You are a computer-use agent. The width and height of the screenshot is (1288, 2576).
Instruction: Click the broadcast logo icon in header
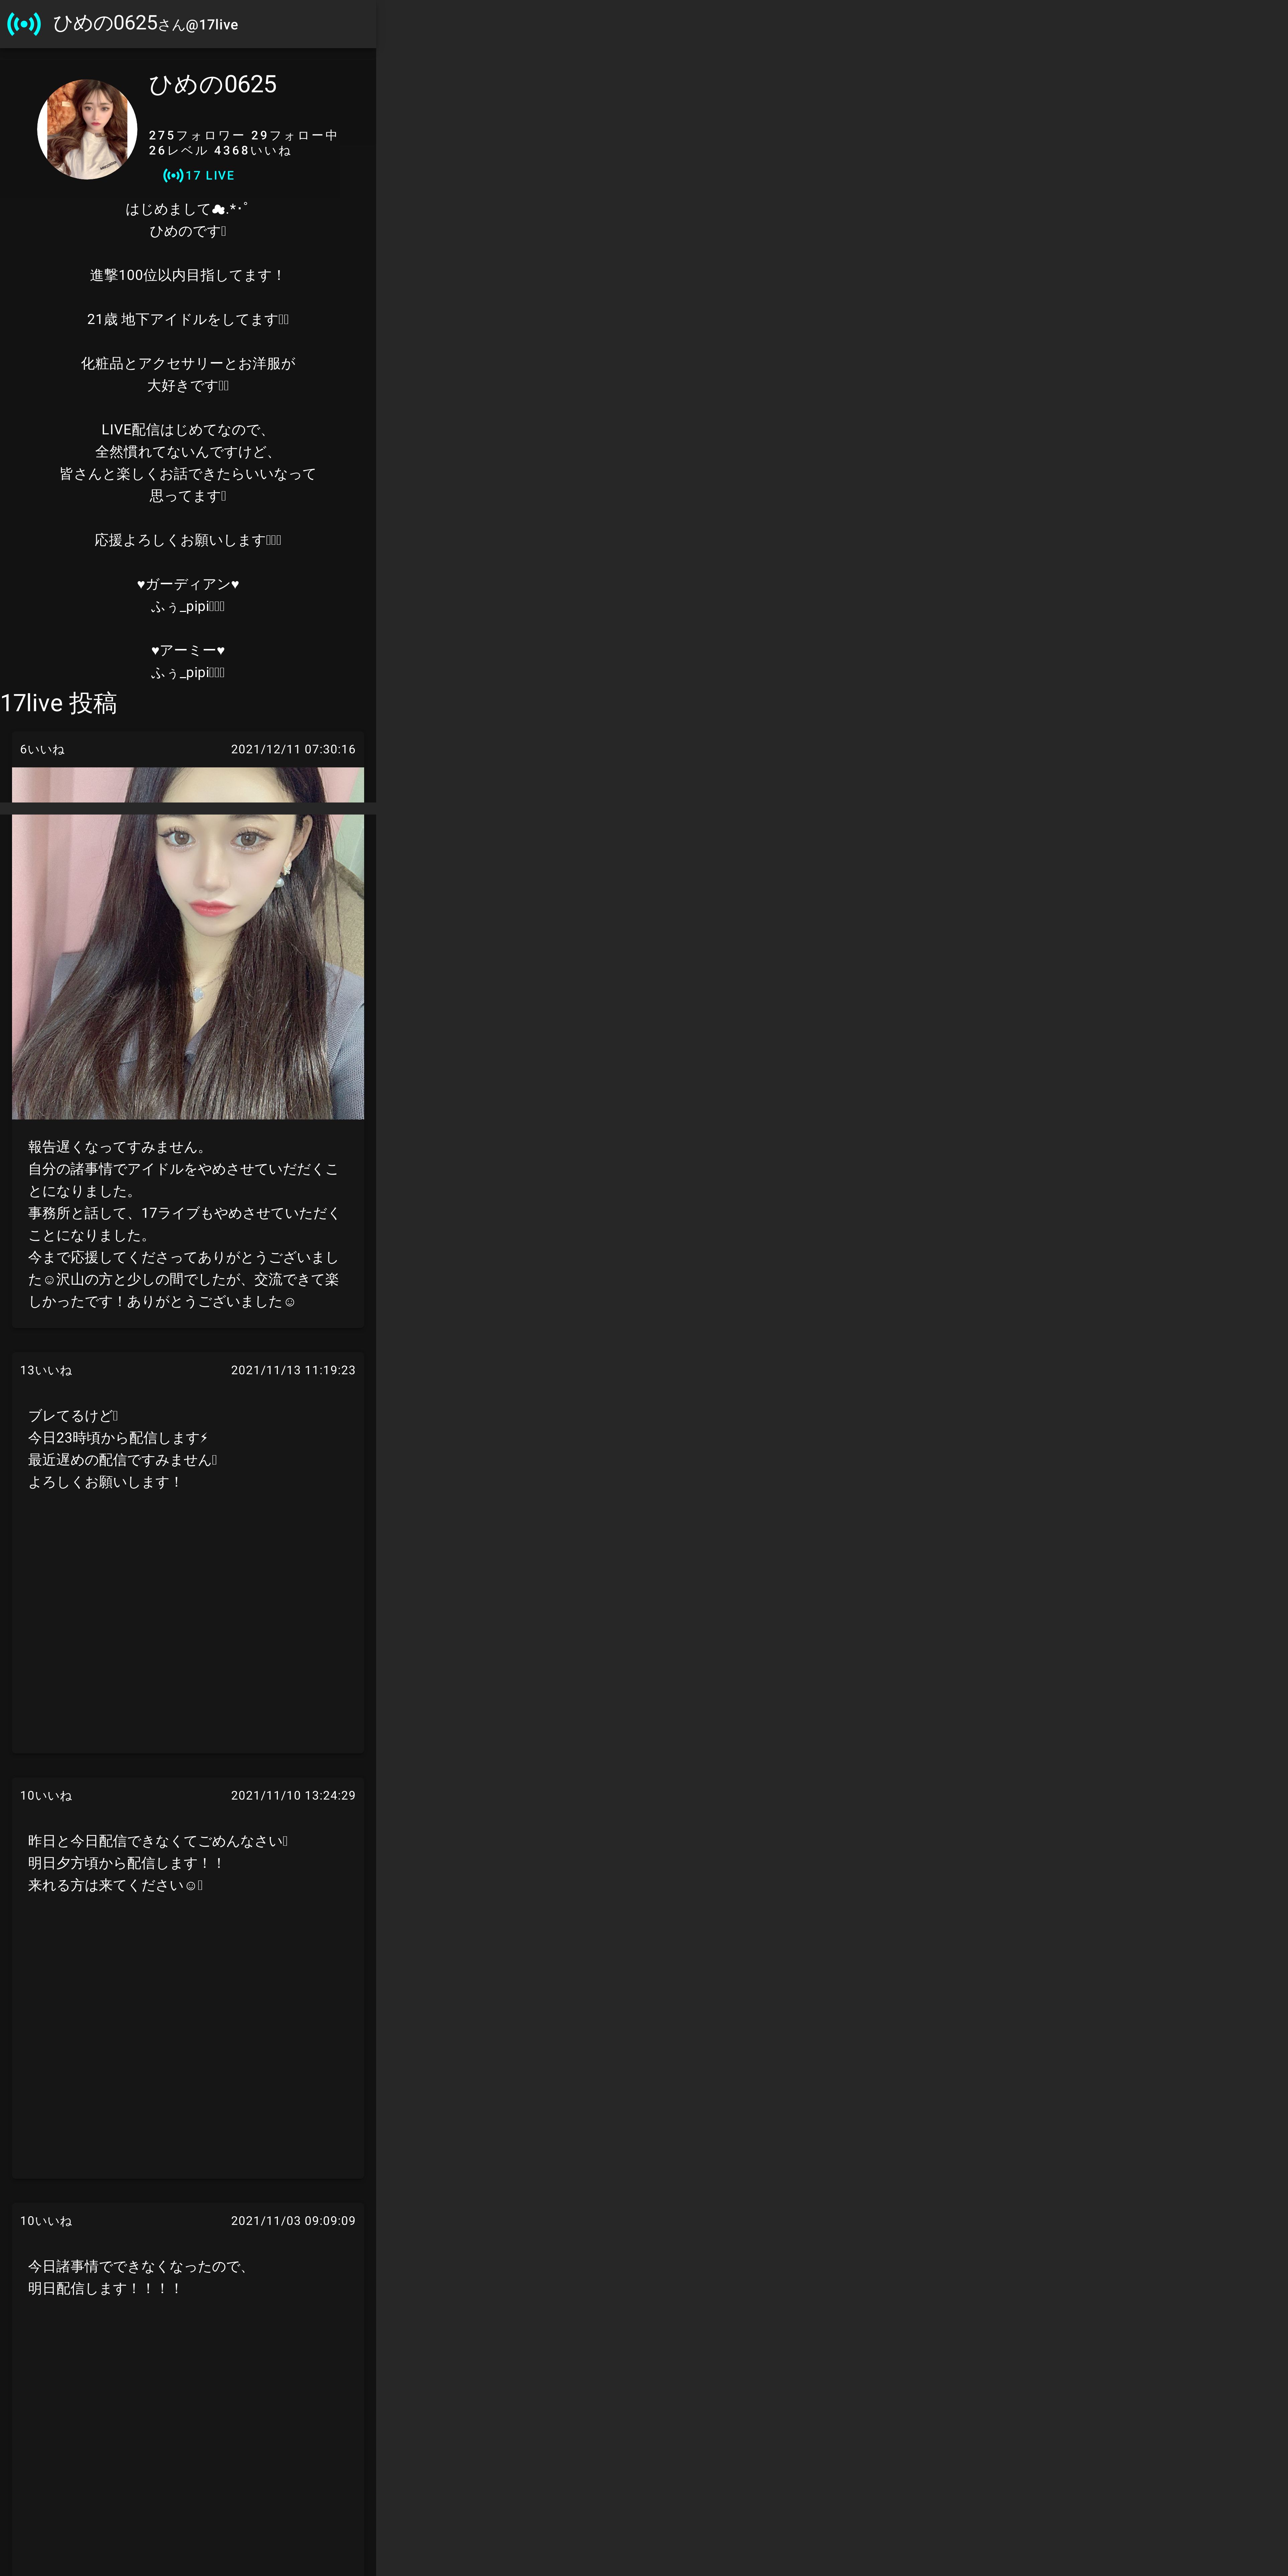point(24,24)
